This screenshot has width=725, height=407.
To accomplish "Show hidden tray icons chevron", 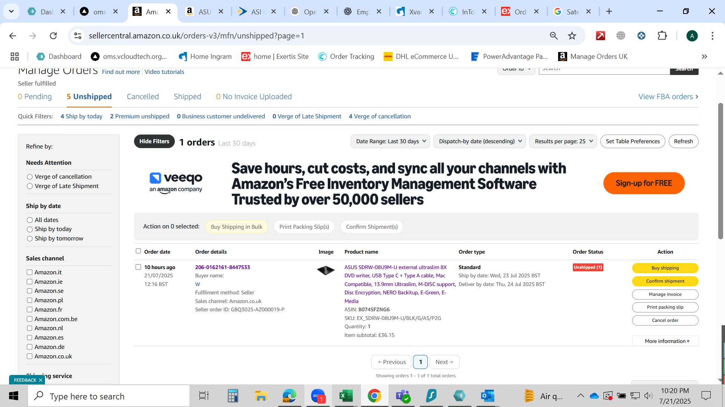I will point(580,396).
